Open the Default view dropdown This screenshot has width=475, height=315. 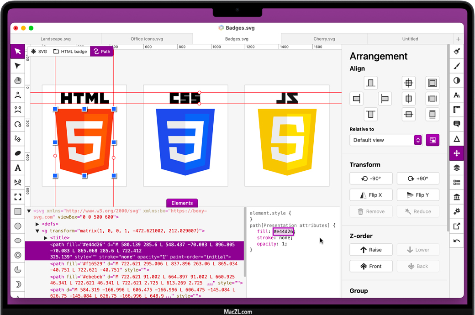tap(386, 140)
